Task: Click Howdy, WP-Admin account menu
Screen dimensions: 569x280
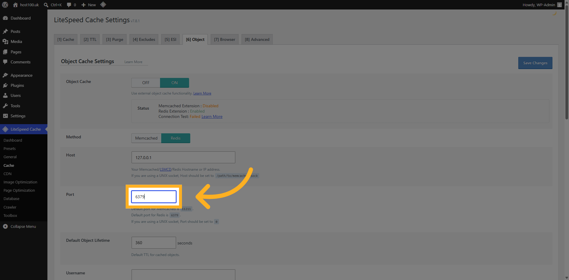Action: (x=542, y=5)
